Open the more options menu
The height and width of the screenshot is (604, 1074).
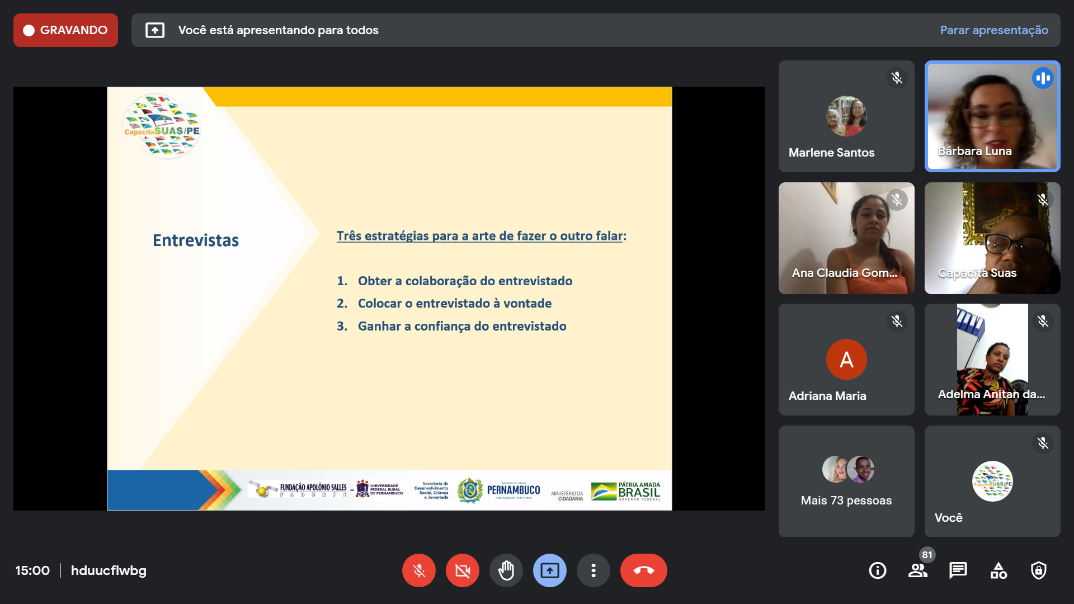click(593, 570)
